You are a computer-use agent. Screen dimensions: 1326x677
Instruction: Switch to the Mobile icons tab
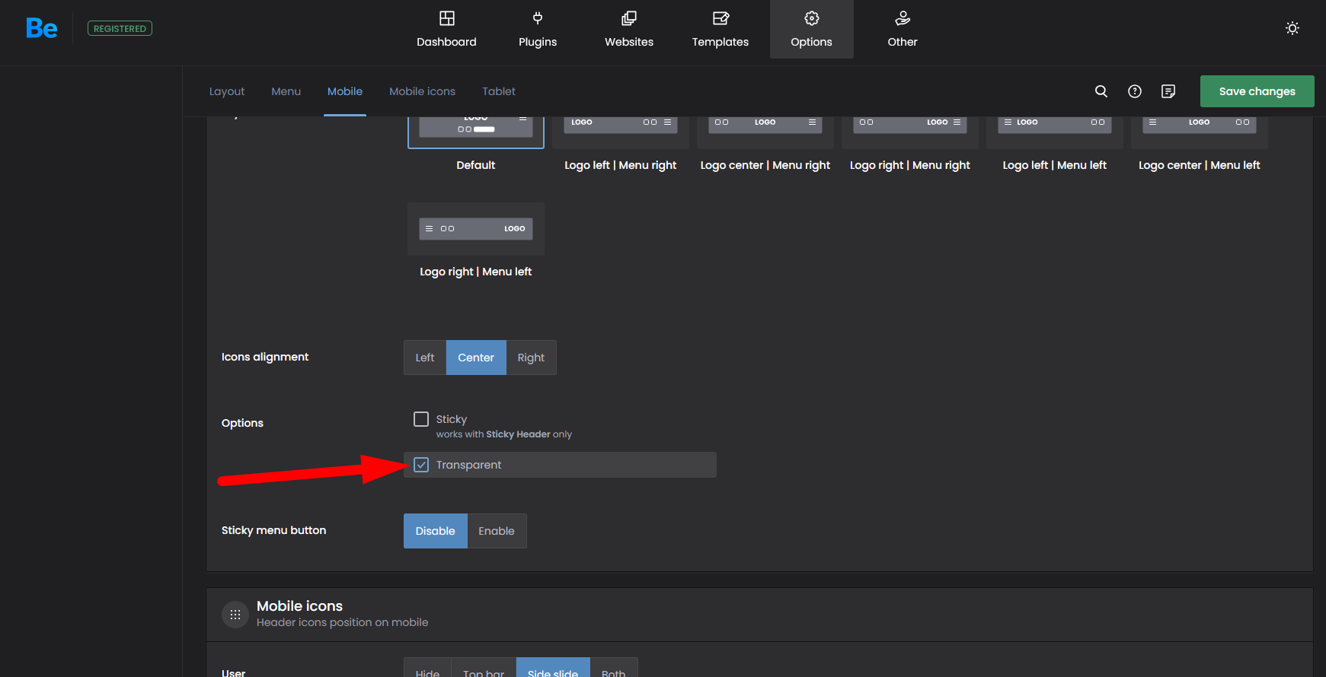422,91
